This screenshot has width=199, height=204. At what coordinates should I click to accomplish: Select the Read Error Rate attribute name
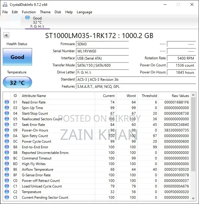[34, 102]
